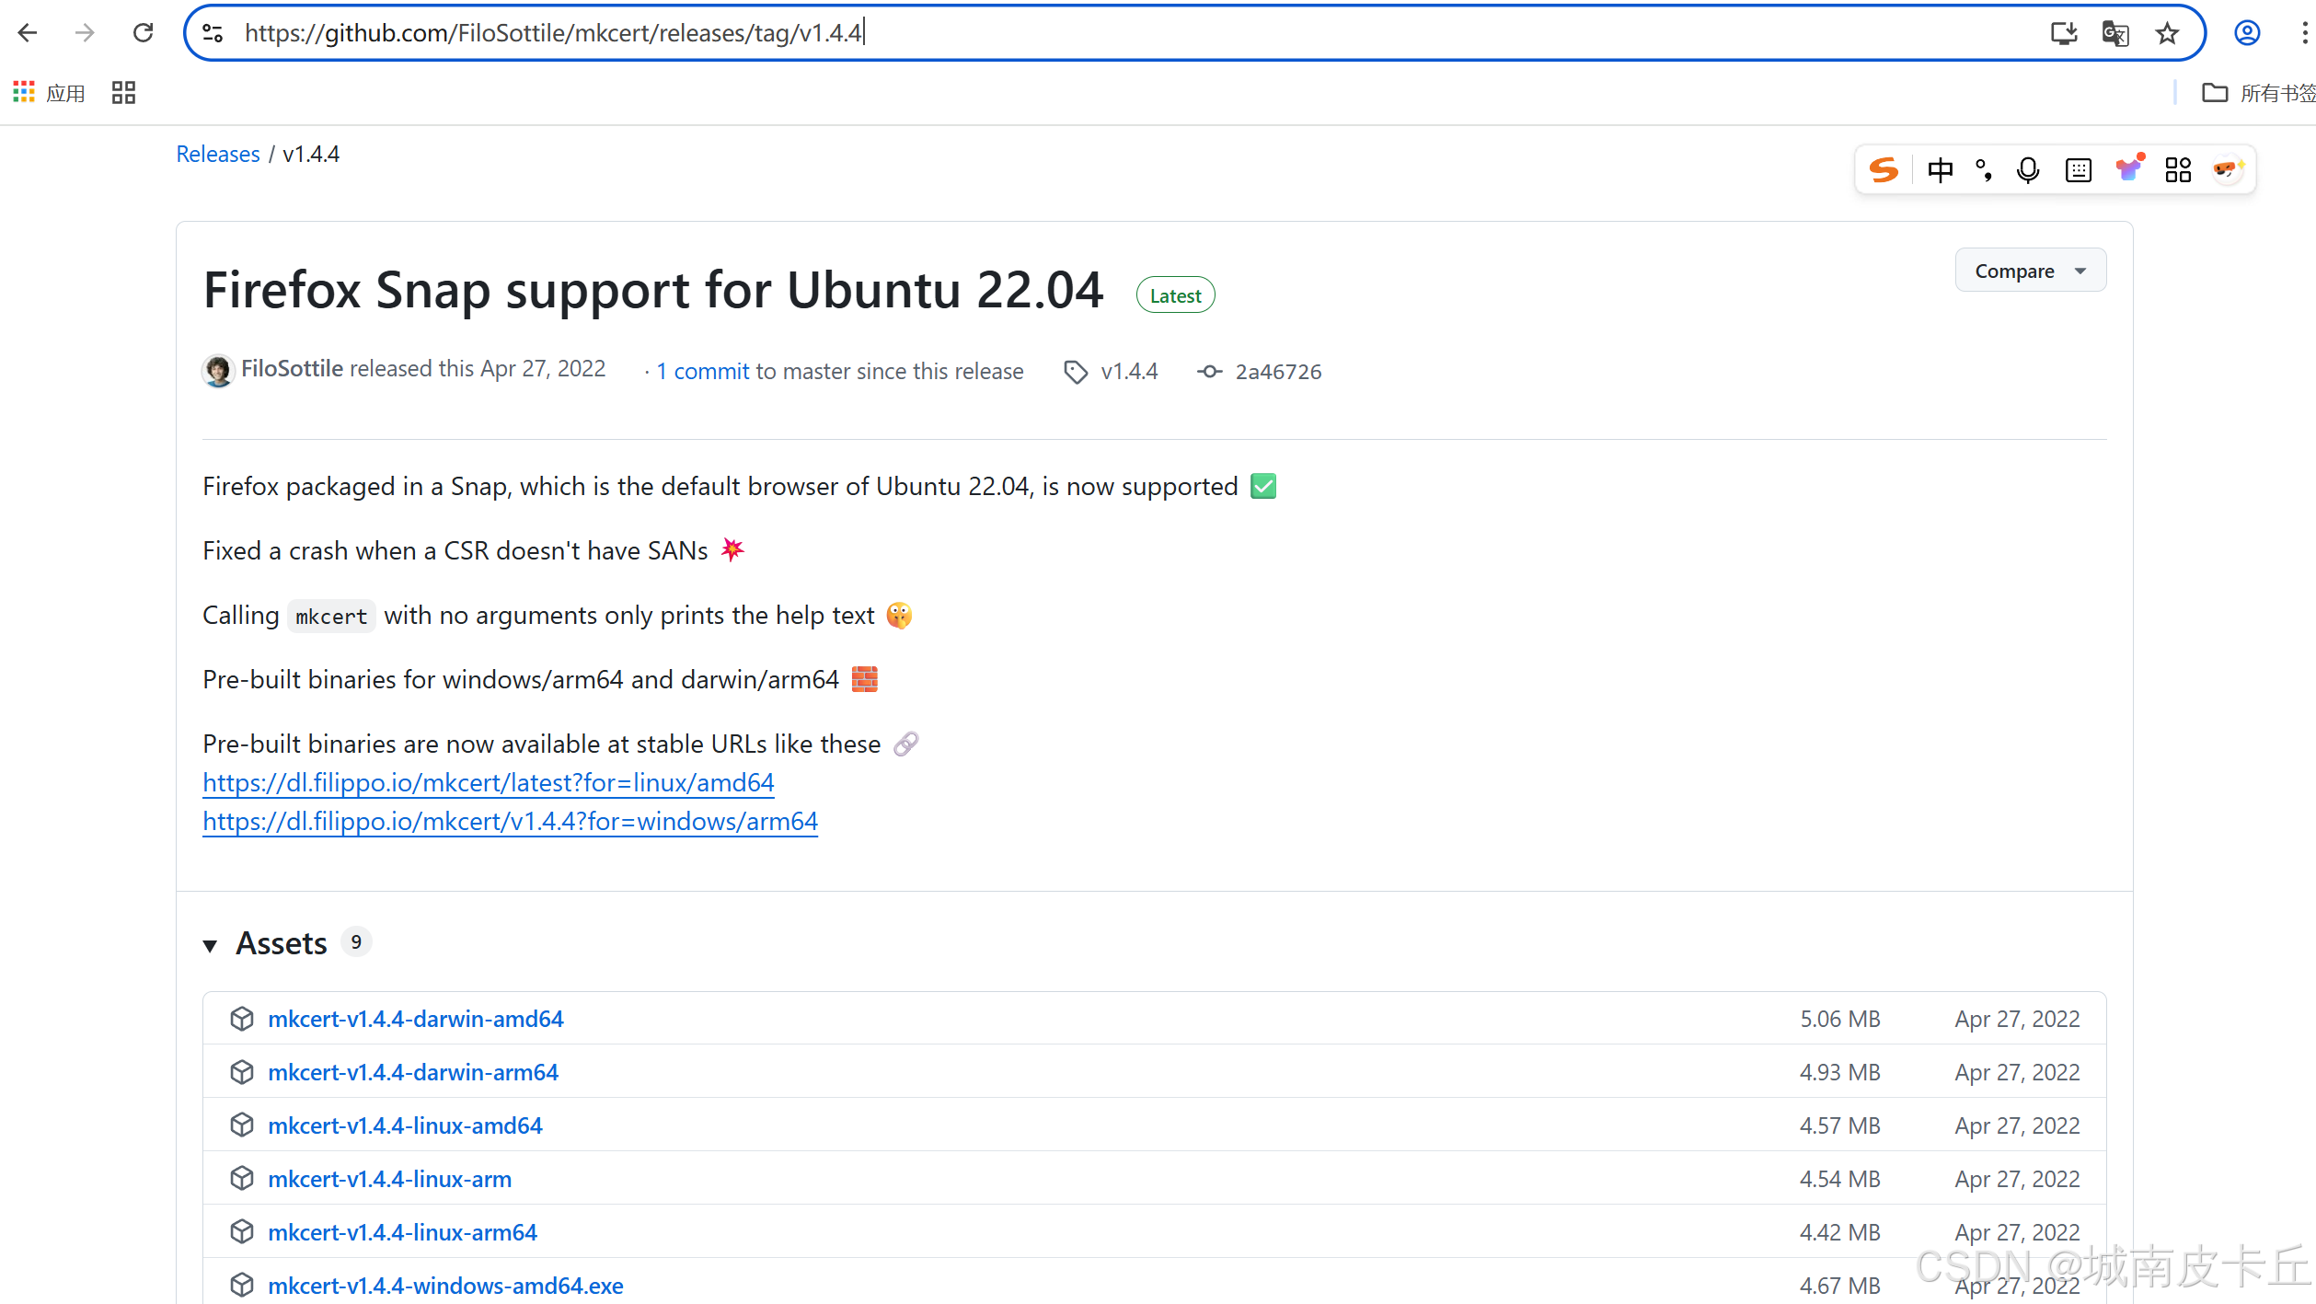The width and height of the screenshot is (2316, 1304).
Task: Download mkcert-v1.4.4-linux-amd64
Action: (405, 1125)
